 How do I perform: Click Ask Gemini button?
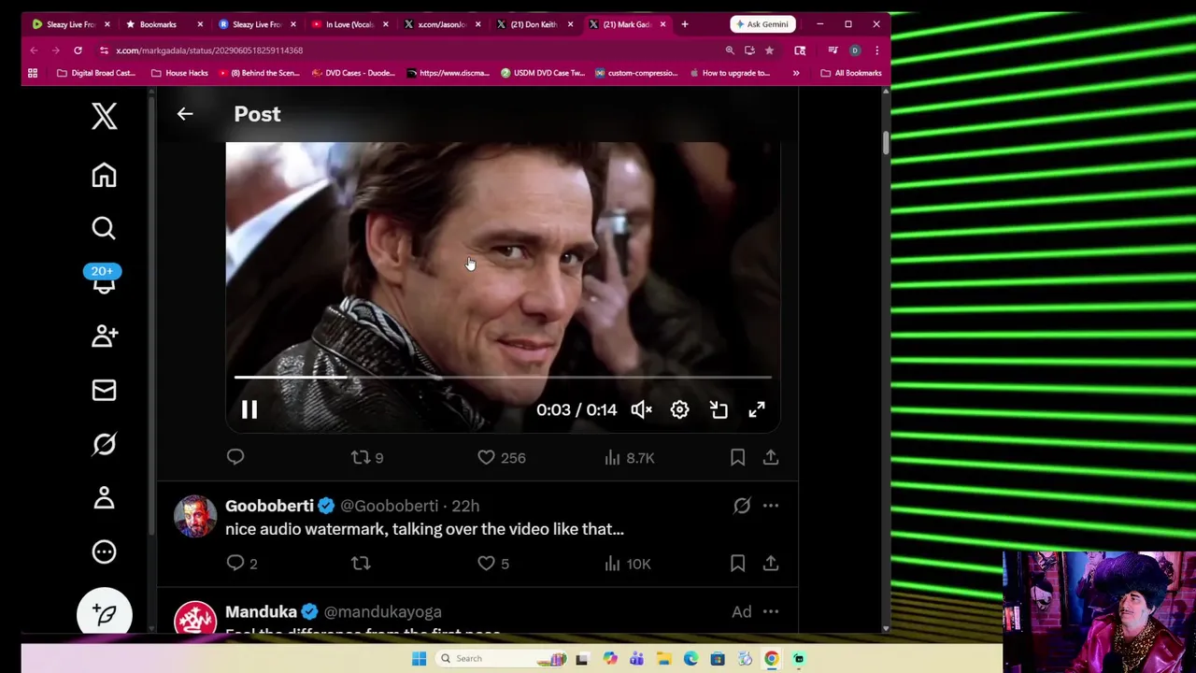pyautogui.click(x=762, y=24)
